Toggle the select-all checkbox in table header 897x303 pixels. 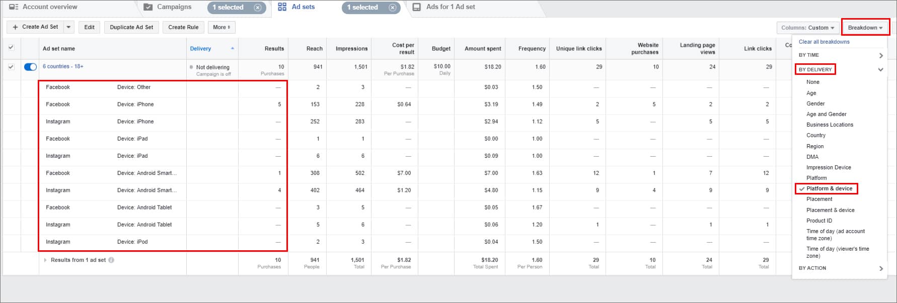click(x=11, y=48)
